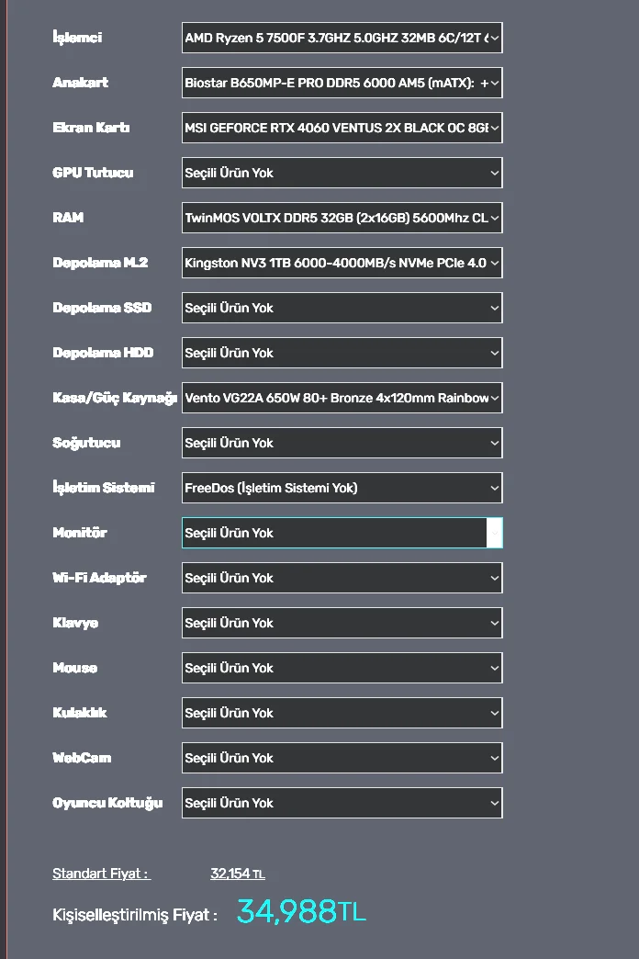The width and height of the screenshot is (639, 959).
Task: Click the Oyuncu Koltuğu label text
Action: click(x=107, y=803)
